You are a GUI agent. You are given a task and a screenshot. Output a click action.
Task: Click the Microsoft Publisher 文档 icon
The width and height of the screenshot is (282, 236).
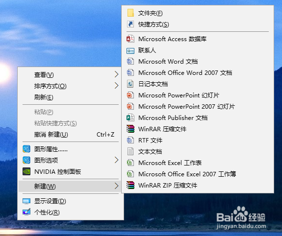click(x=130, y=118)
